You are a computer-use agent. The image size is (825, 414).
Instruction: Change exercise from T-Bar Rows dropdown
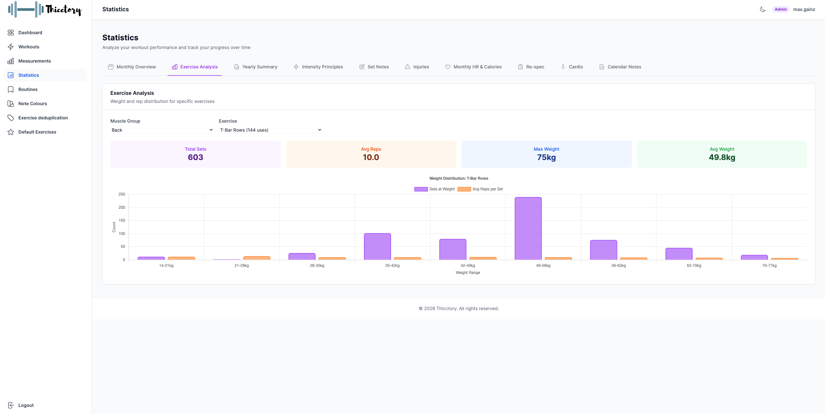point(270,130)
